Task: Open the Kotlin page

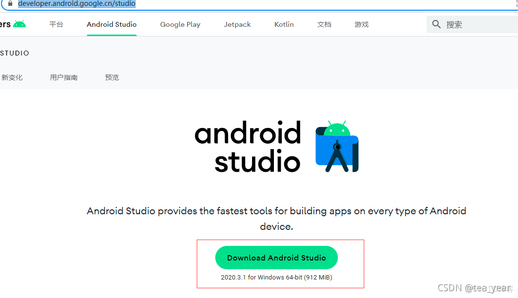Action: (283, 24)
